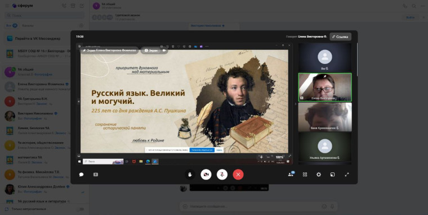Collapse the participants side panel arrow

(x=295, y=104)
